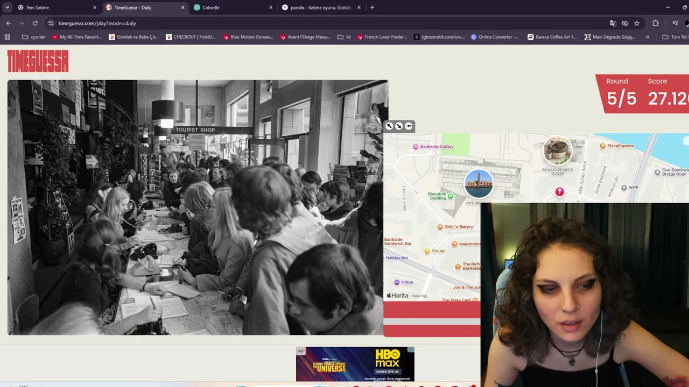This screenshot has height=387, width=689.
Task: Open the kk bookmarks folder
Action: pyautogui.click(x=344, y=37)
